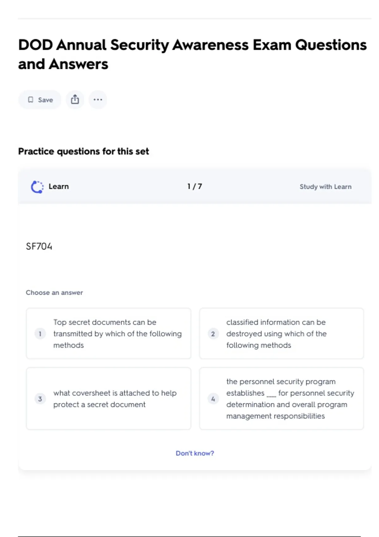This screenshot has height=537, width=379.
Task: Click the 1 / 7 progress counter
Action: click(x=195, y=186)
